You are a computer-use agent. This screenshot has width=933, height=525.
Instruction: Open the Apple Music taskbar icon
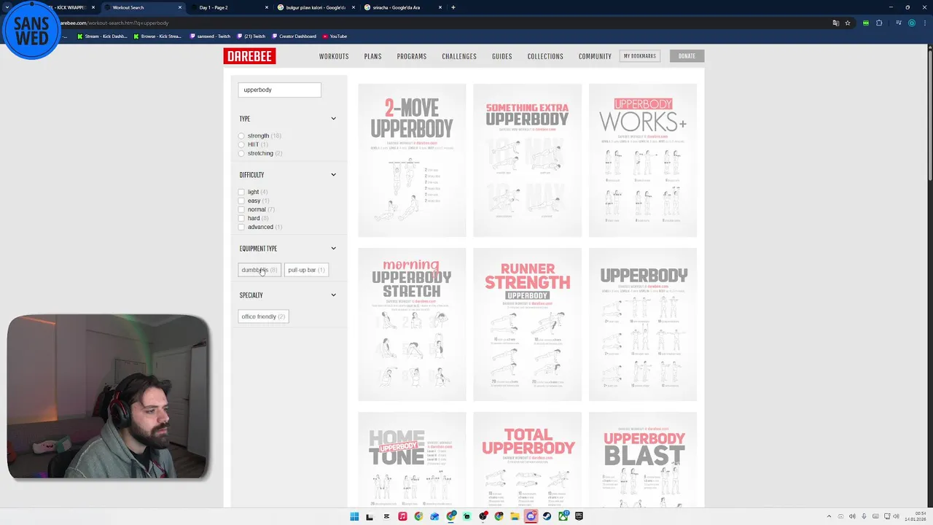pos(402,516)
